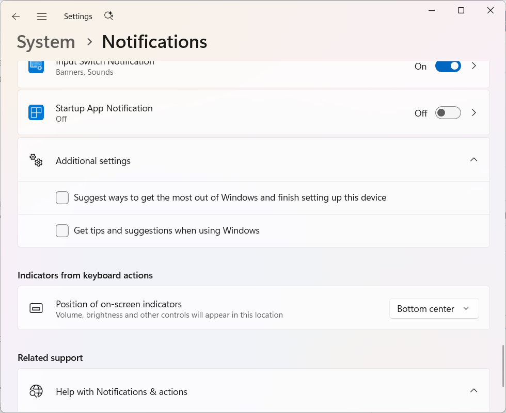Click the Settings window title text
This screenshot has height=413, width=506.
click(78, 16)
